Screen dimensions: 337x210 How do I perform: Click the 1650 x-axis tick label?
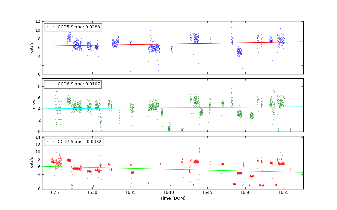(x=245, y=193)
